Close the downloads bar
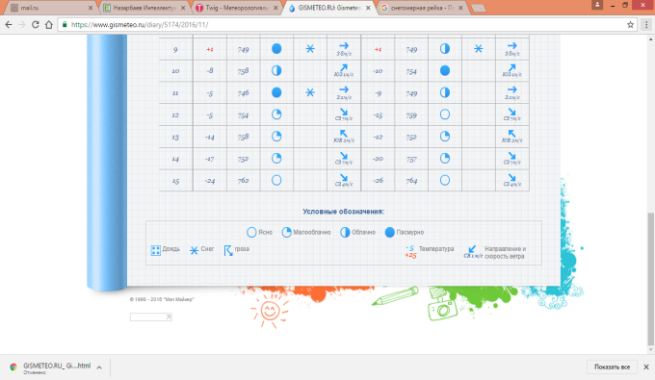 click(646, 367)
